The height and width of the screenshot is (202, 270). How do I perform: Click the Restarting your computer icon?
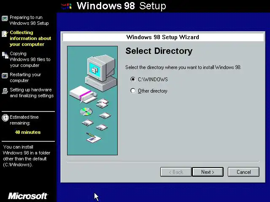click(x=5, y=76)
